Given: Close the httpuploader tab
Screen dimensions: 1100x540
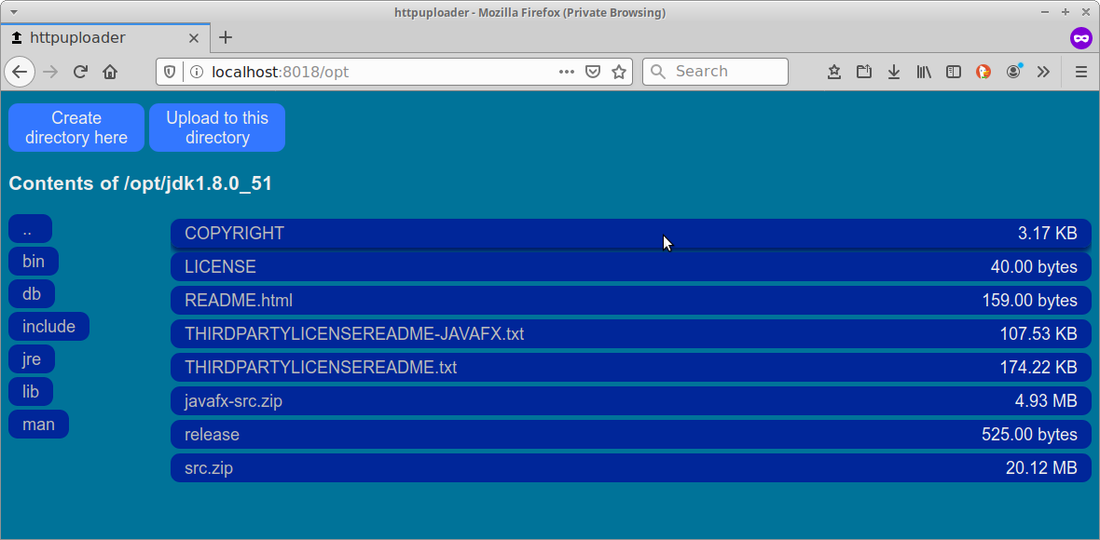Looking at the screenshot, I should pos(194,38).
